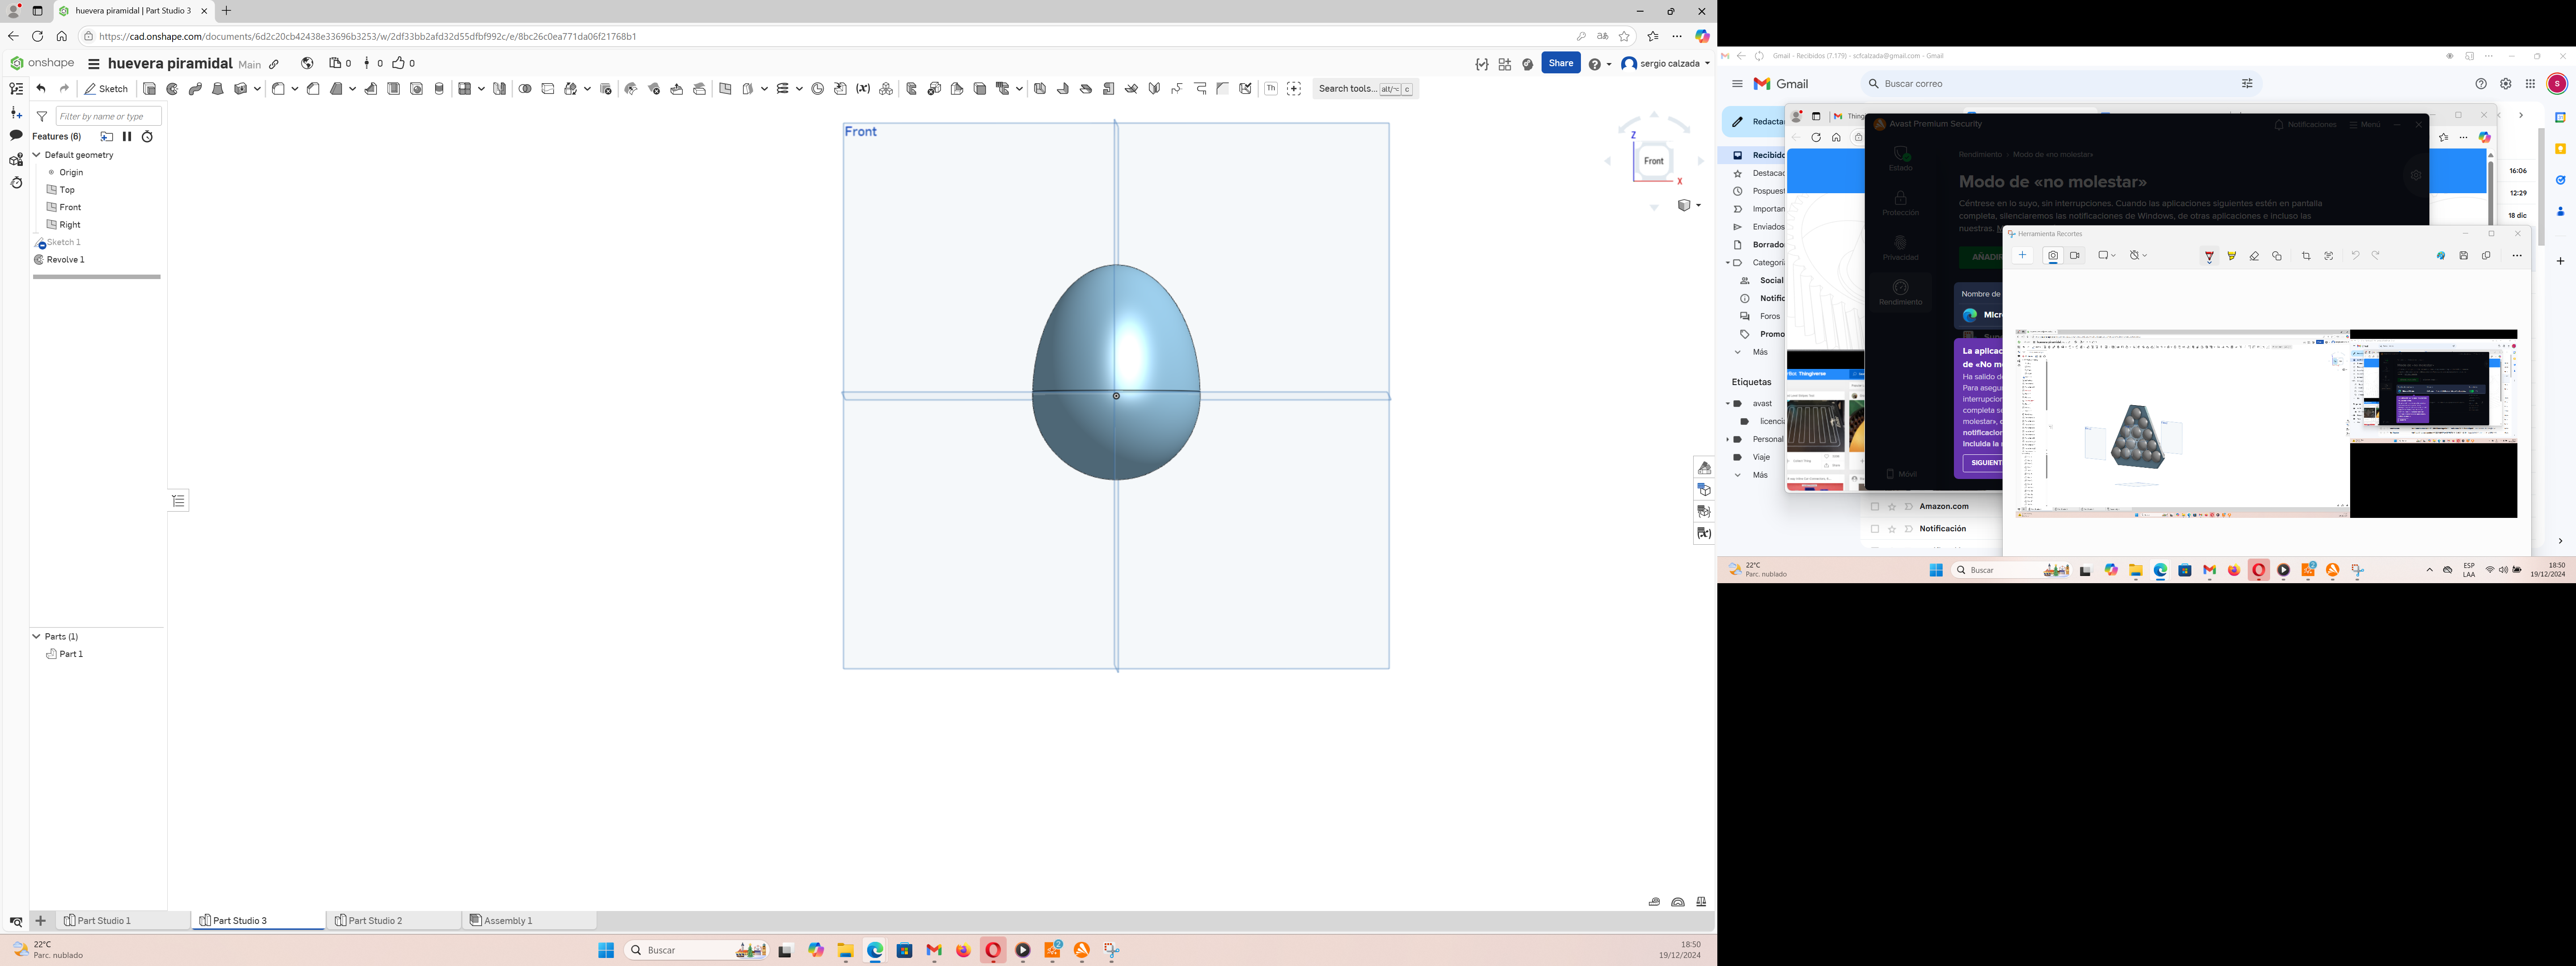Focus the Filter by name or type field
The height and width of the screenshot is (966, 2576).
coord(108,116)
